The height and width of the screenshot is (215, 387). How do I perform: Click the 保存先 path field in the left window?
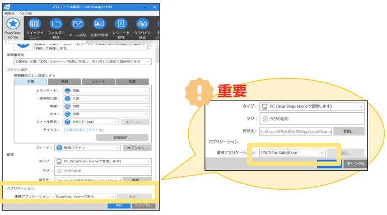tap(87, 180)
